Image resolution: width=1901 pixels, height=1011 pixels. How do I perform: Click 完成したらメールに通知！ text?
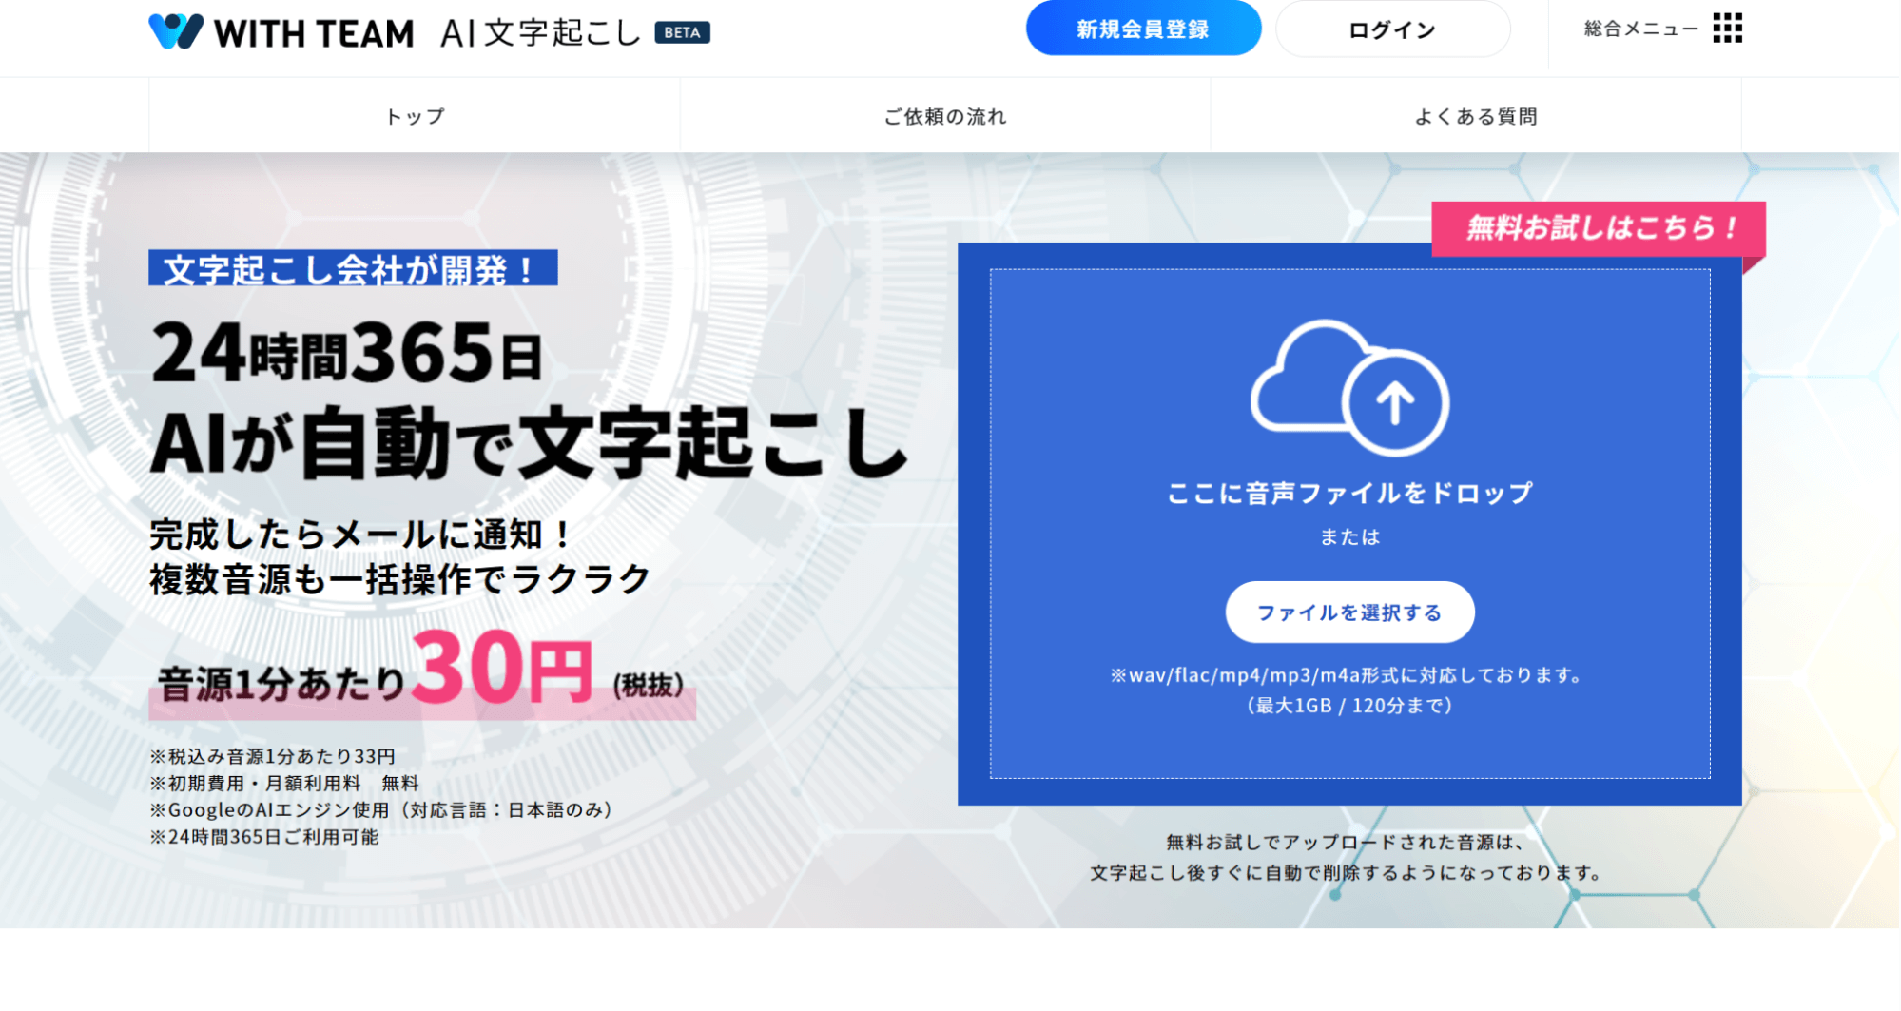[x=361, y=534]
